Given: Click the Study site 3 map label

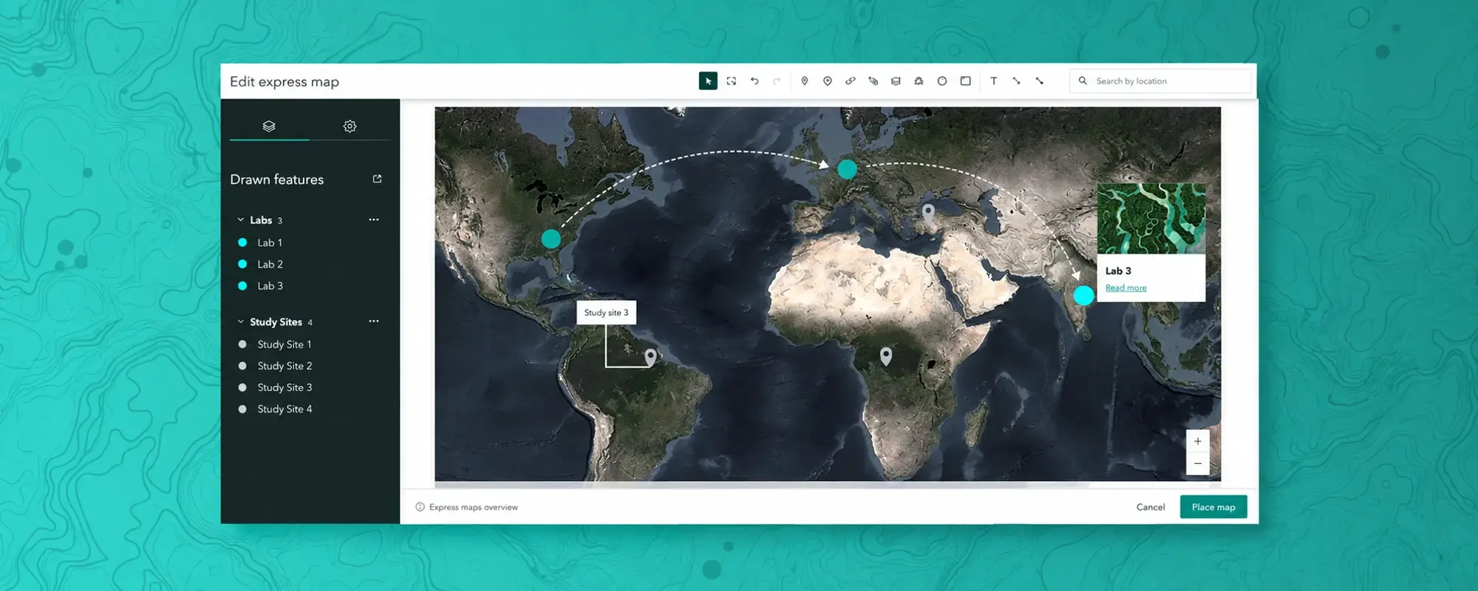Looking at the screenshot, I should tap(606, 312).
